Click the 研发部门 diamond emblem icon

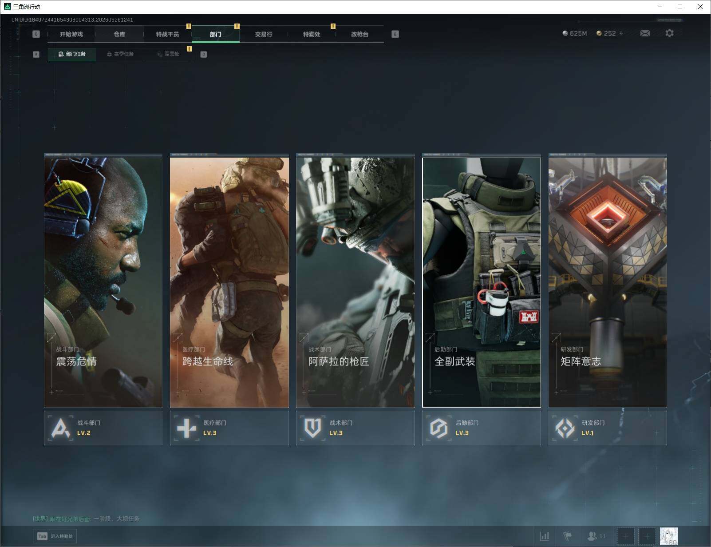(565, 428)
